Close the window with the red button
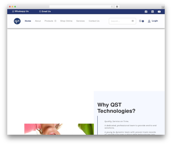Viewport: 172px width, 145px height. pyautogui.click(x=10, y=7)
